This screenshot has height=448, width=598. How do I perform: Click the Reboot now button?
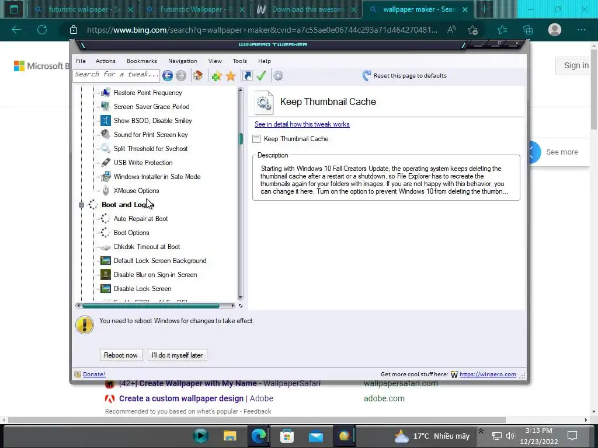[121, 355]
